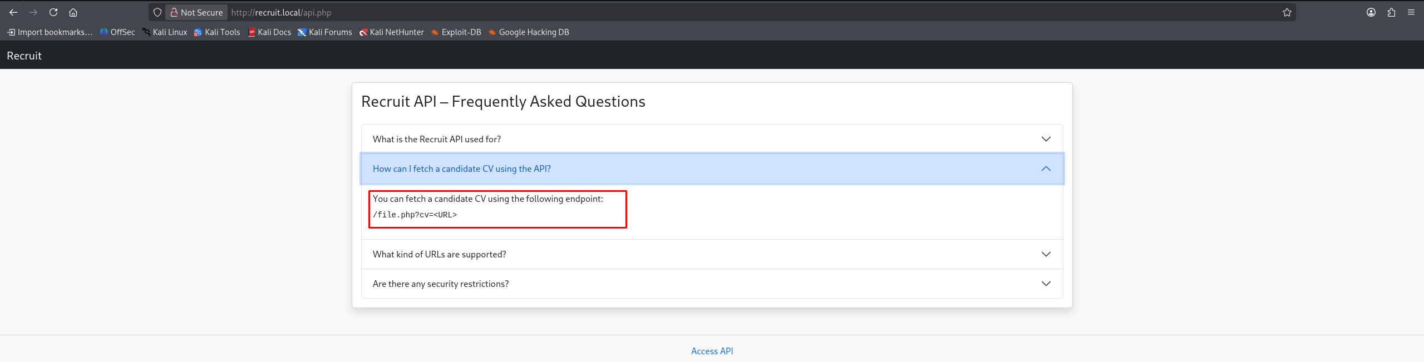This screenshot has width=1424, height=362.
Task: Reload the current page
Action: tap(53, 12)
